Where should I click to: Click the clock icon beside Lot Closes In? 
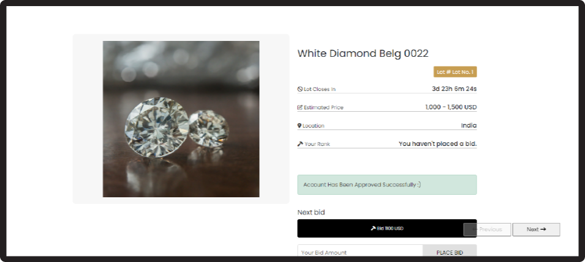point(300,89)
